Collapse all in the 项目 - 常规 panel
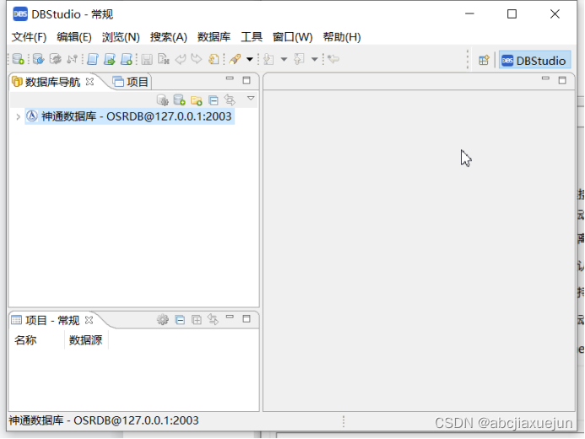The width and height of the screenshot is (585, 439). click(180, 320)
